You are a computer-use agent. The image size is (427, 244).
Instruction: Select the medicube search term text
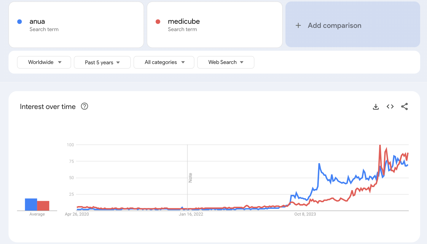pyautogui.click(x=184, y=21)
